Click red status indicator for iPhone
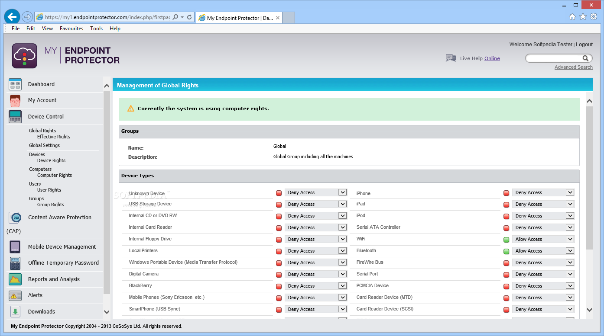 [506, 193]
